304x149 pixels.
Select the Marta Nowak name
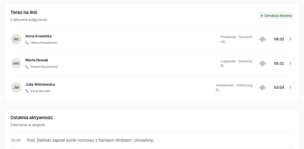tap(37, 60)
